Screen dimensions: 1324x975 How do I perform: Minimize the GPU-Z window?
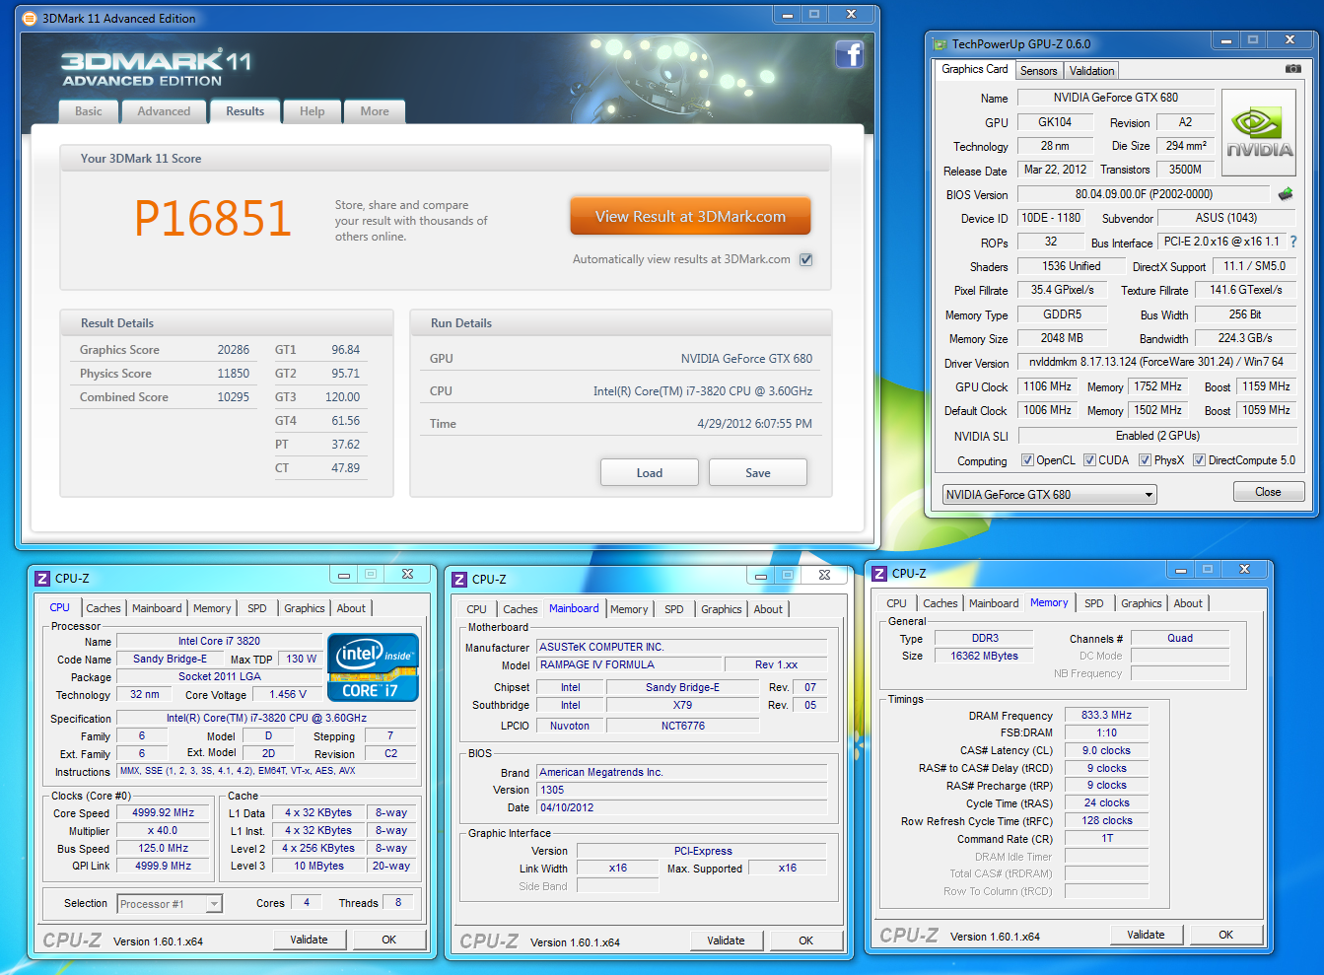tap(1226, 40)
